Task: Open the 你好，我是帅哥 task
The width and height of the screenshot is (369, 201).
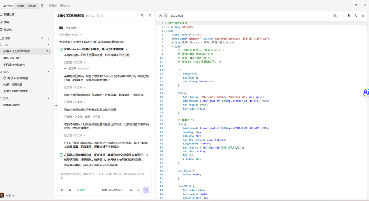Action: tap(13, 85)
